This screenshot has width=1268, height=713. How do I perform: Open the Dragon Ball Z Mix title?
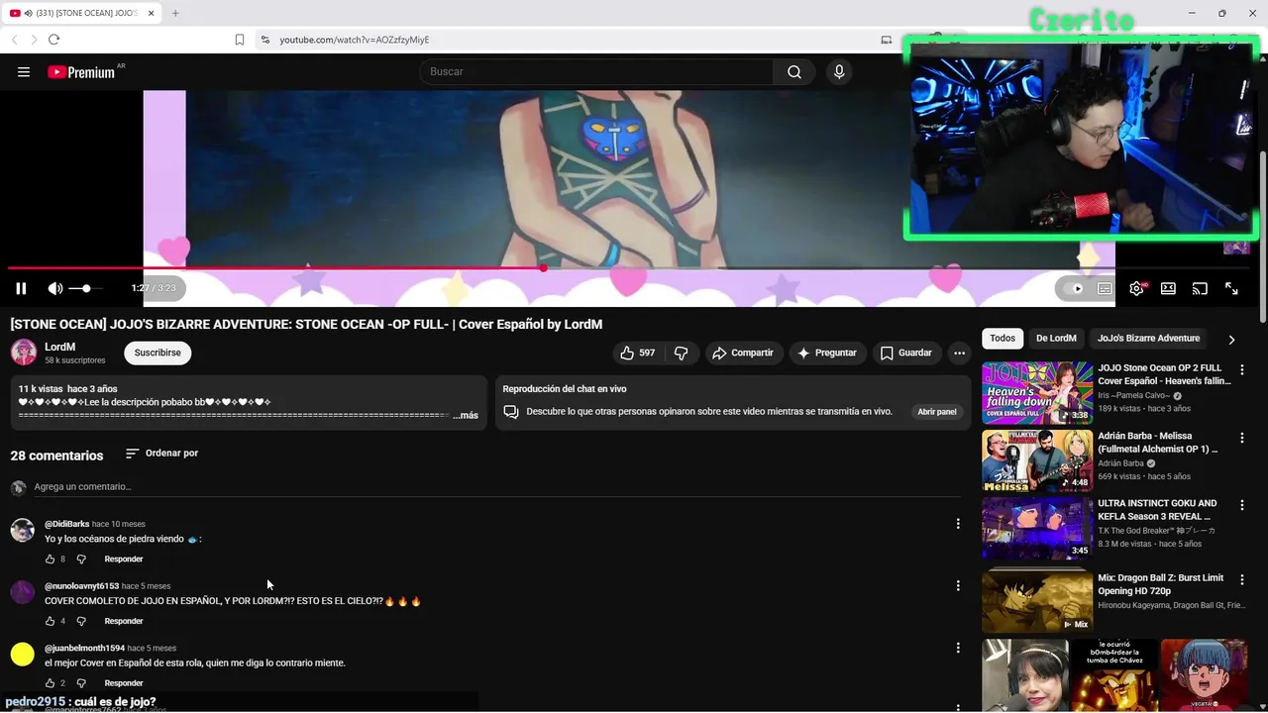coord(1161,584)
